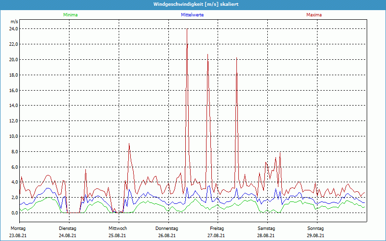The height and width of the screenshot is (241, 386).
Task: Click the red peak near 9 m/s on Mittwoch
Action: coord(129,144)
